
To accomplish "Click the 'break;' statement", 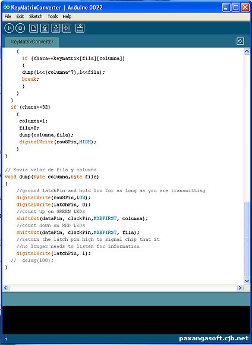I will [x=30, y=79].
